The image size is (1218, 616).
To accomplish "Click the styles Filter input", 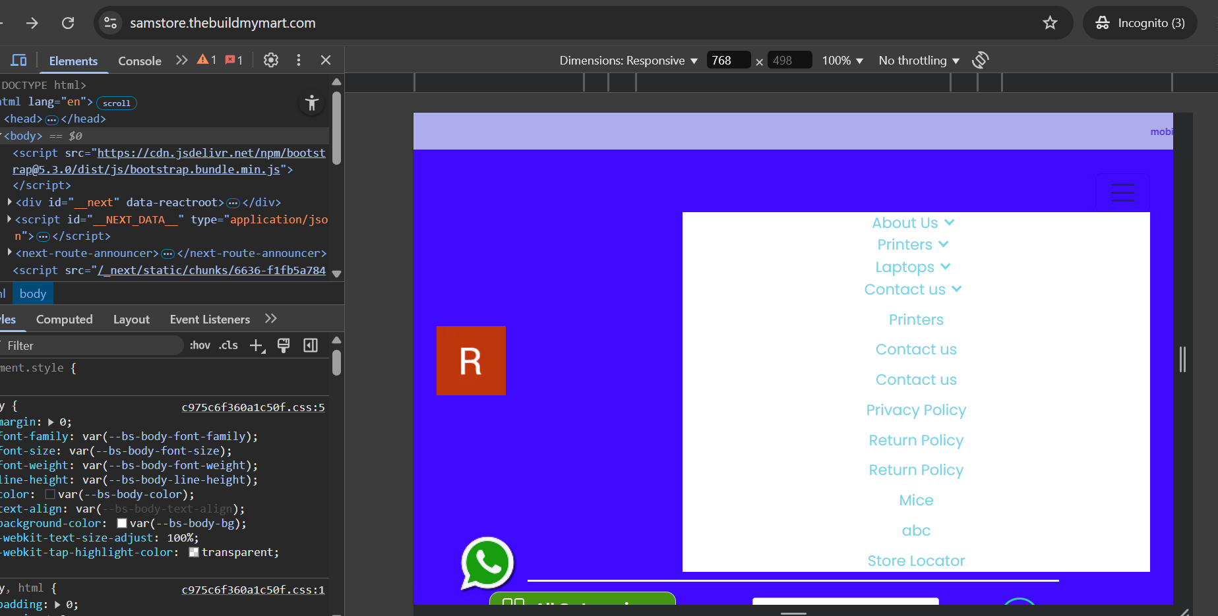I will click(x=91, y=346).
